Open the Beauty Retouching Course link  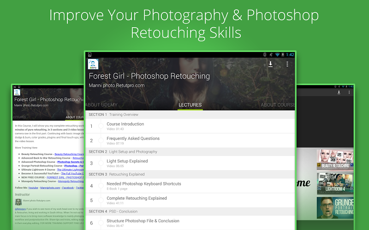(x=69, y=154)
